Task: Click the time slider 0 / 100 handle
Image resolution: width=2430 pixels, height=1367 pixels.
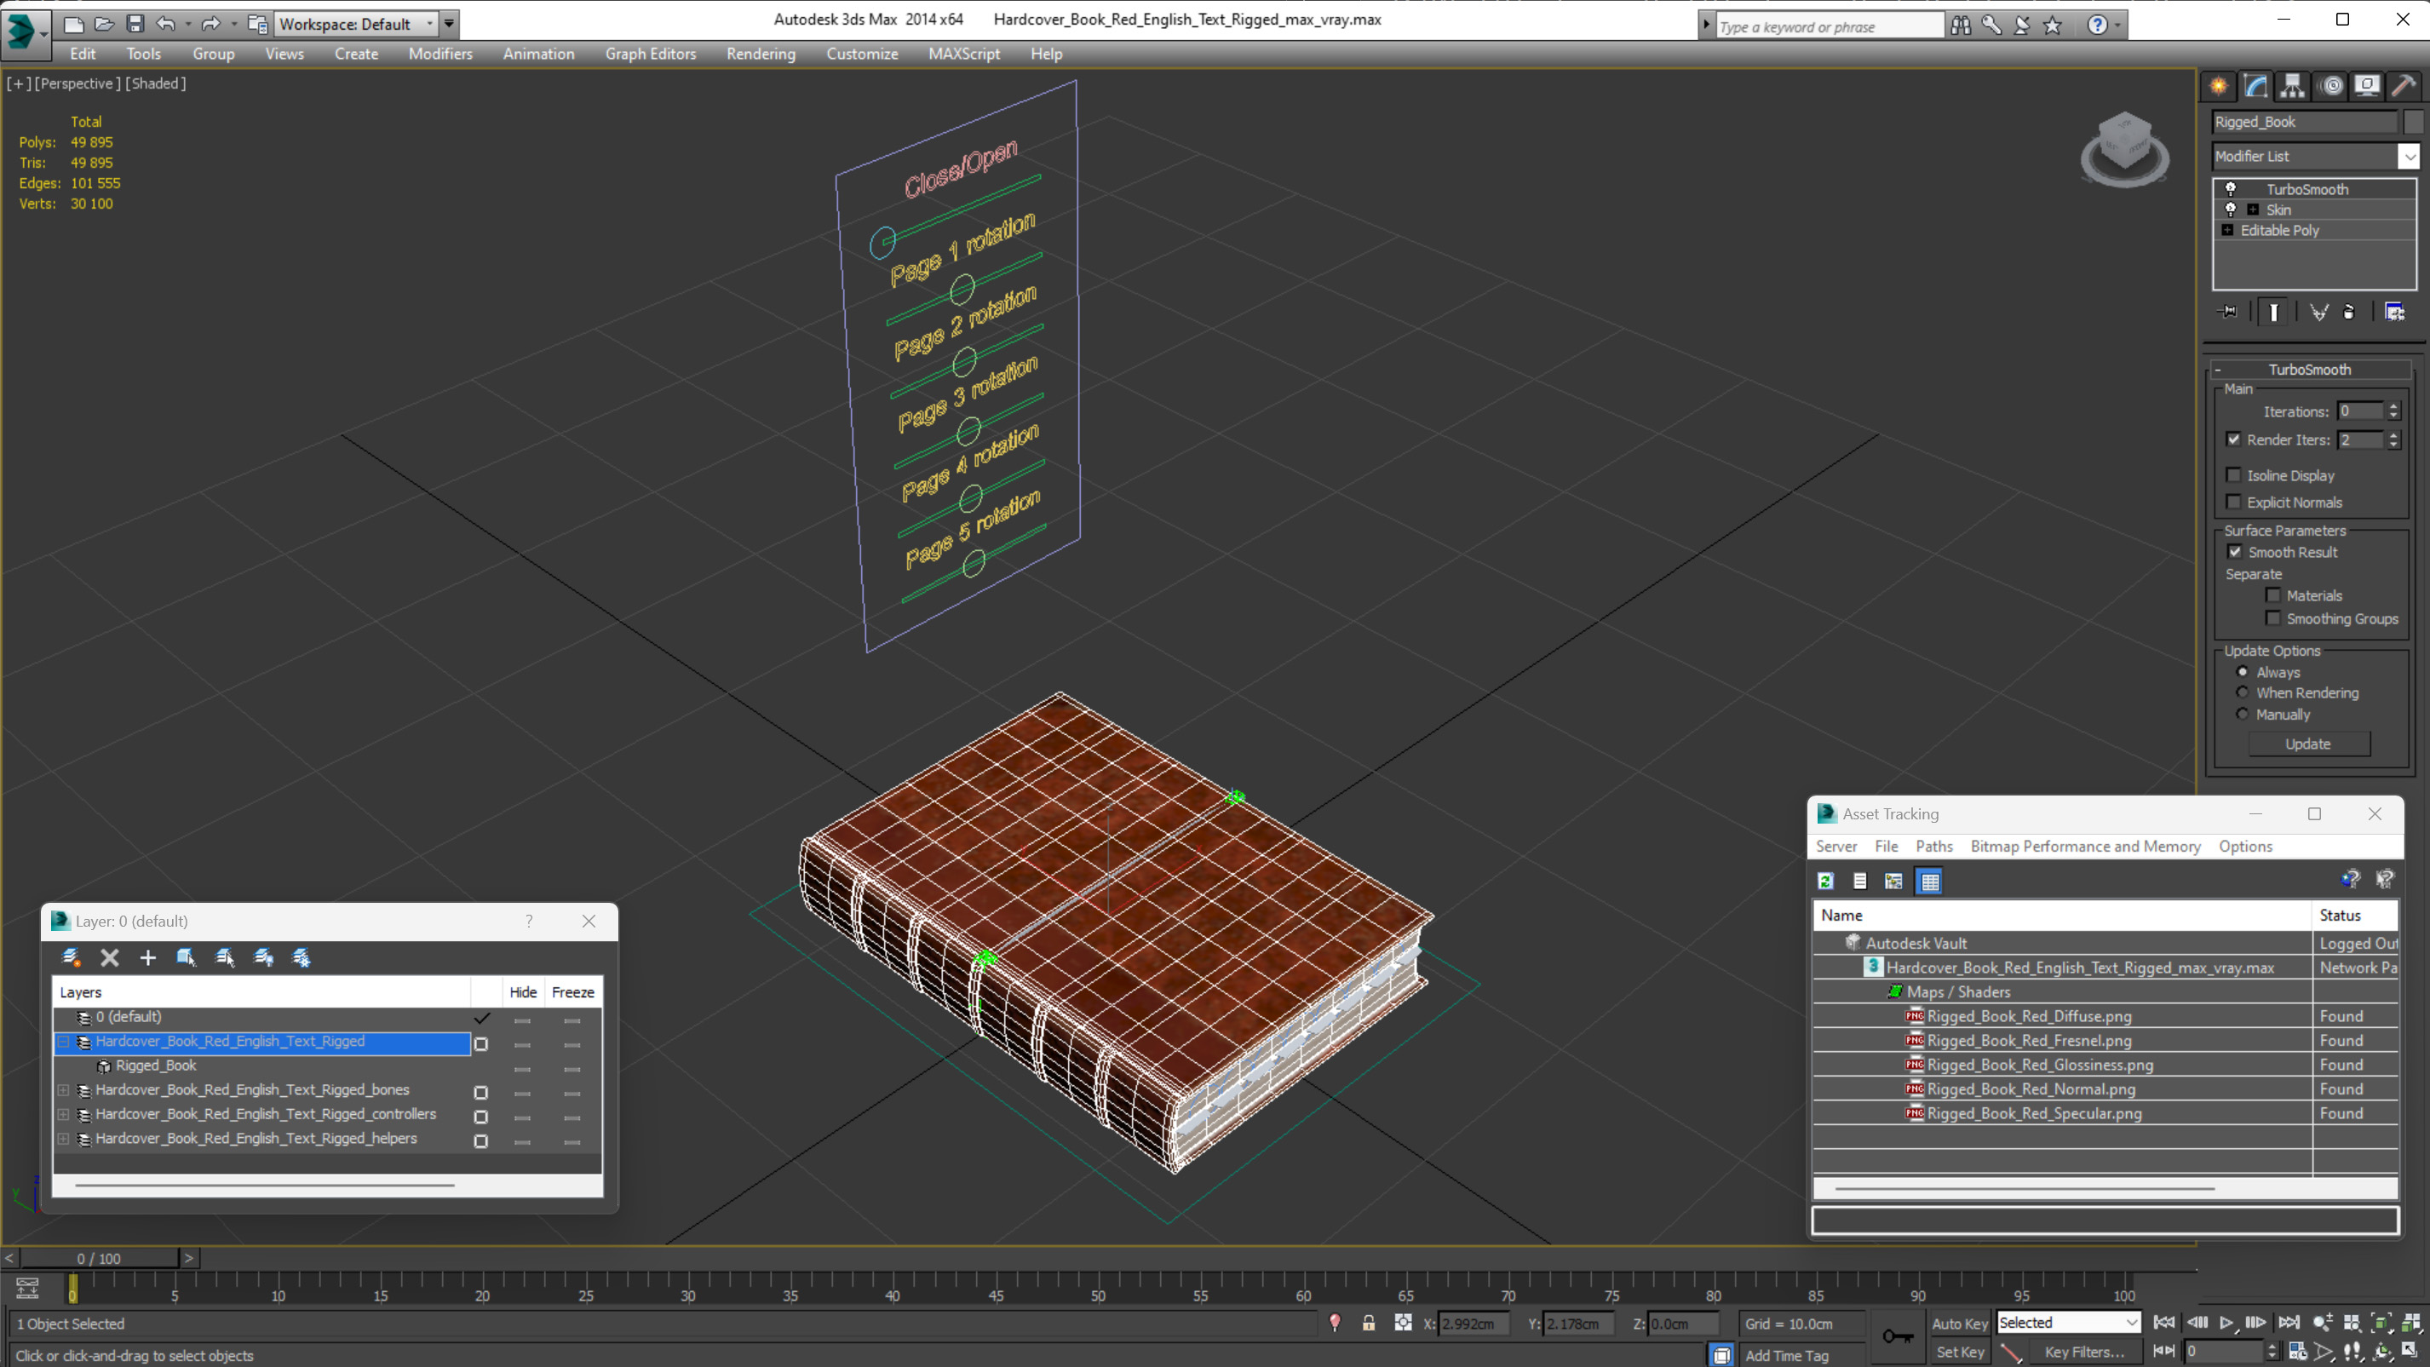Action: (x=99, y=1258)
